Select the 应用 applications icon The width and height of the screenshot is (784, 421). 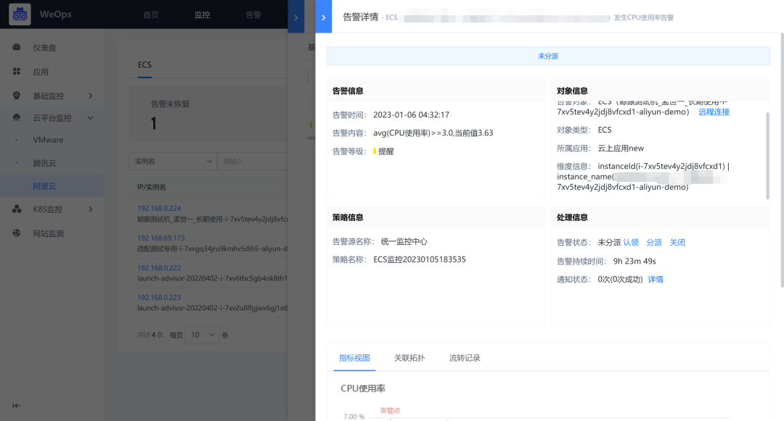pos(16,71)
